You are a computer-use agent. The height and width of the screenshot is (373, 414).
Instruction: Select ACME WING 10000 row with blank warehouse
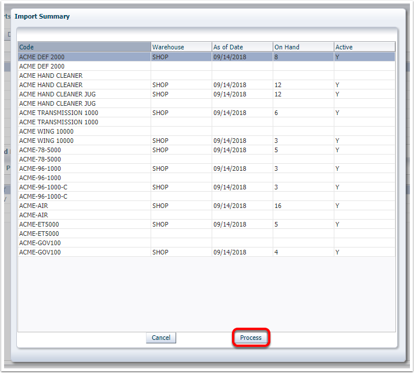206,131
